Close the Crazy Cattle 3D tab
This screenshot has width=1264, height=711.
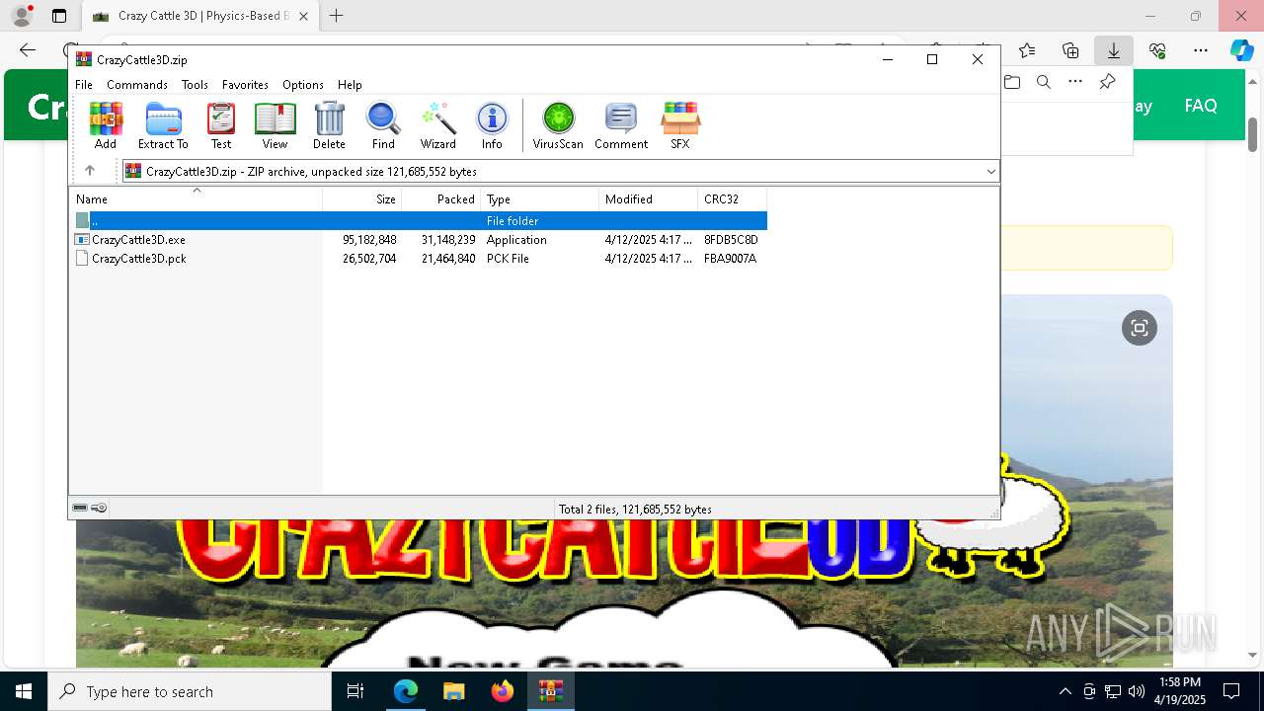coord(303,16)
